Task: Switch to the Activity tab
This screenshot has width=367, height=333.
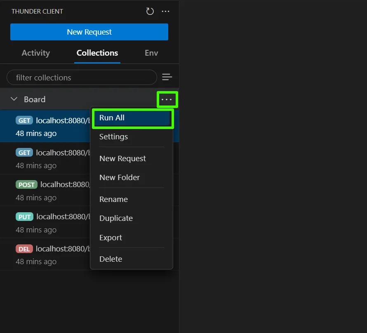Action: click(36, 53)
